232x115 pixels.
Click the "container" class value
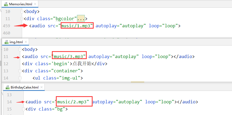(66, 71)
